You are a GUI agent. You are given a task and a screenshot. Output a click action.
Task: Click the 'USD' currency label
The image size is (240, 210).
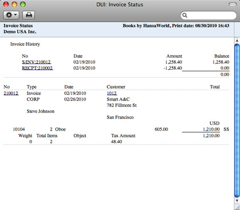tap(214, 123)
